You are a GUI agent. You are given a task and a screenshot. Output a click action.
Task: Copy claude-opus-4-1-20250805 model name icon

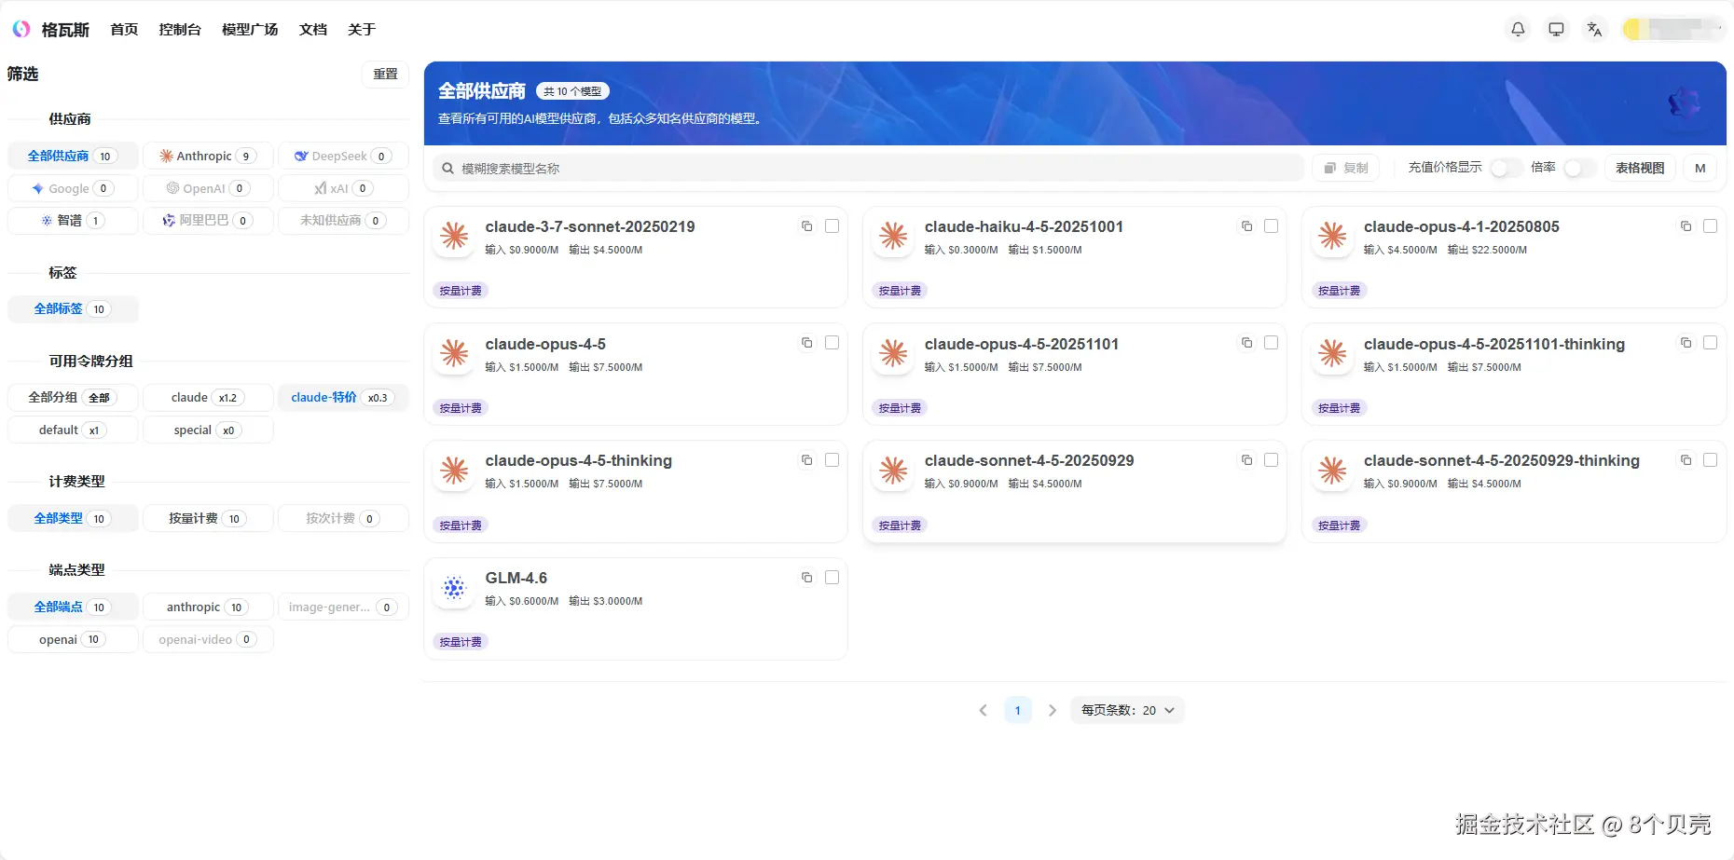point(1686,226)
